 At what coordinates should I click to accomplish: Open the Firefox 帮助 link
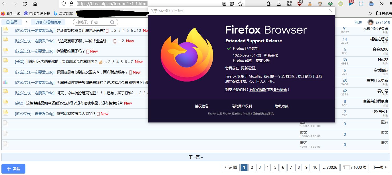(242, 60)
